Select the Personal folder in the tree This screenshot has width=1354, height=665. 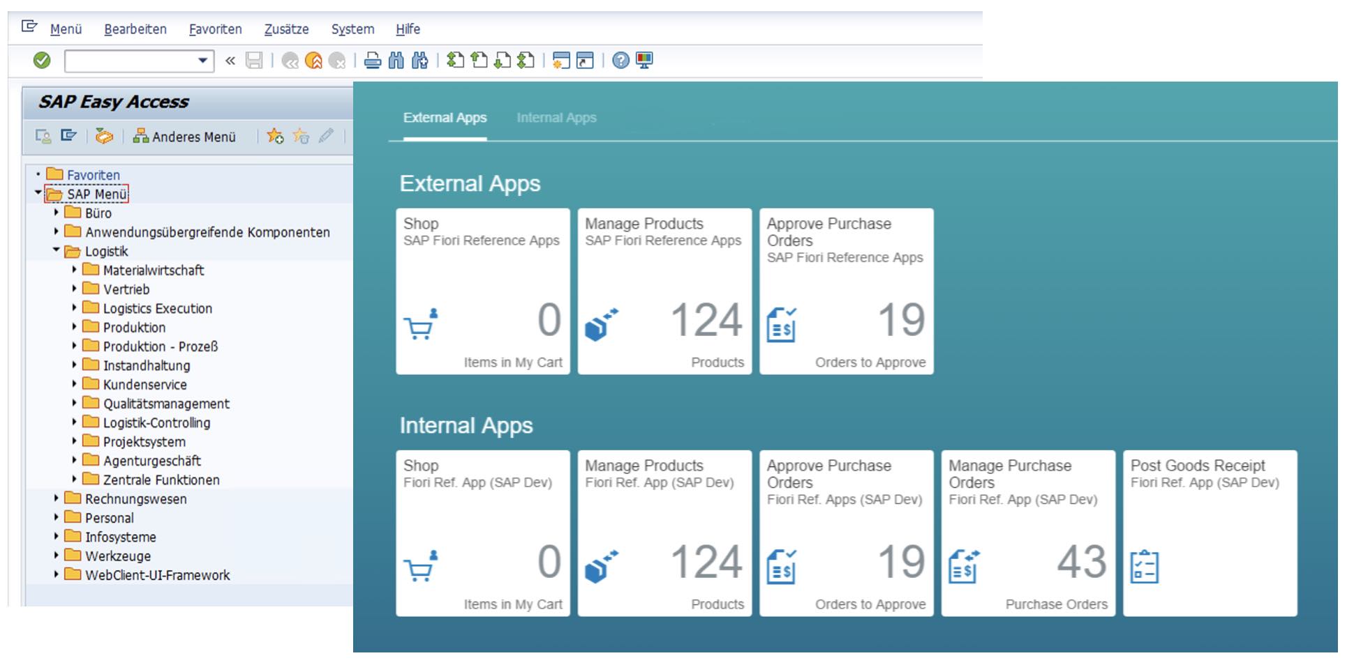pyautogui.click(x=110, y=518)
